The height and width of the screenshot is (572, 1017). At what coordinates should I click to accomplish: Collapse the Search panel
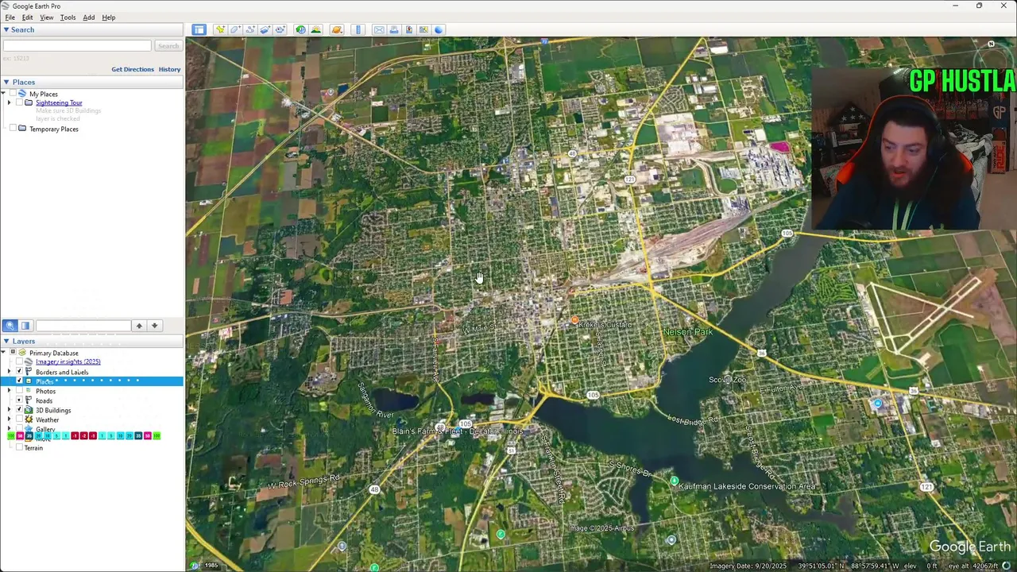click(6, 29)
